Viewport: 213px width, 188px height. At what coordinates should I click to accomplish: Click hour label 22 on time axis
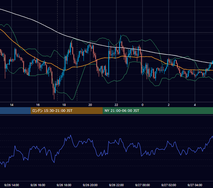pyautogui.click(x=117, y=105)
